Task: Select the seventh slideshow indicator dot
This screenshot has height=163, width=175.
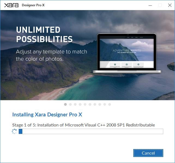Action: click(95, 104)
